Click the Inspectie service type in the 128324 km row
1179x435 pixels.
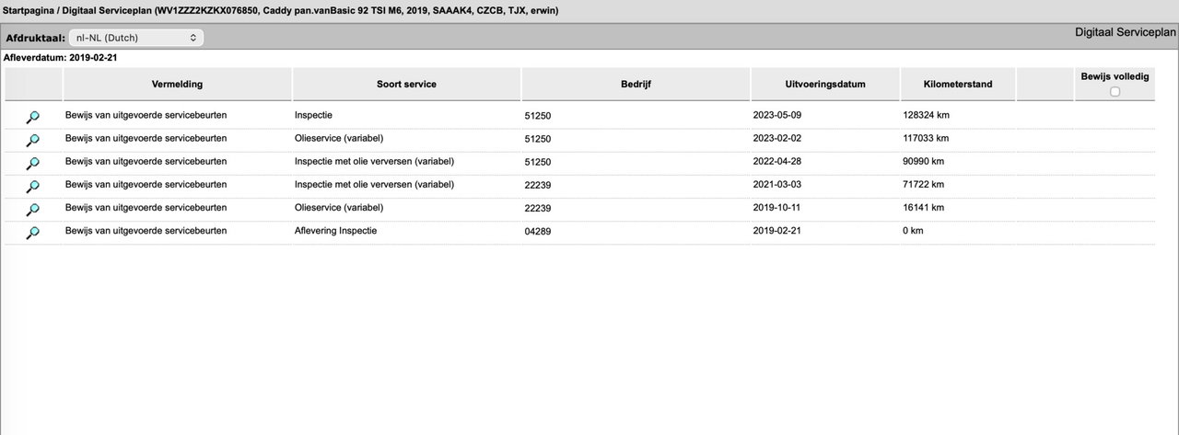pos(313,115)
